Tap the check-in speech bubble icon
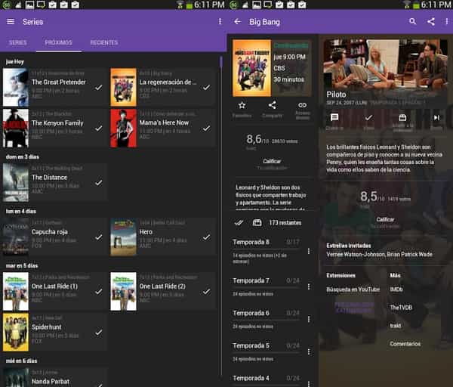This screenshot has width=453, height=387. click(334, 118)
